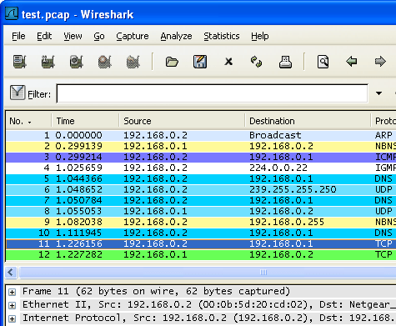Image resolution: width=396 pixels, height=326 pixels.
Task: Reload the capture file icon
Action: [x=256, y=62]
